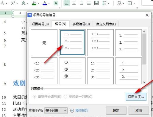Expand the superscript dropdown arrow
This screenshot has width=153, height=117.
(17, 3)
